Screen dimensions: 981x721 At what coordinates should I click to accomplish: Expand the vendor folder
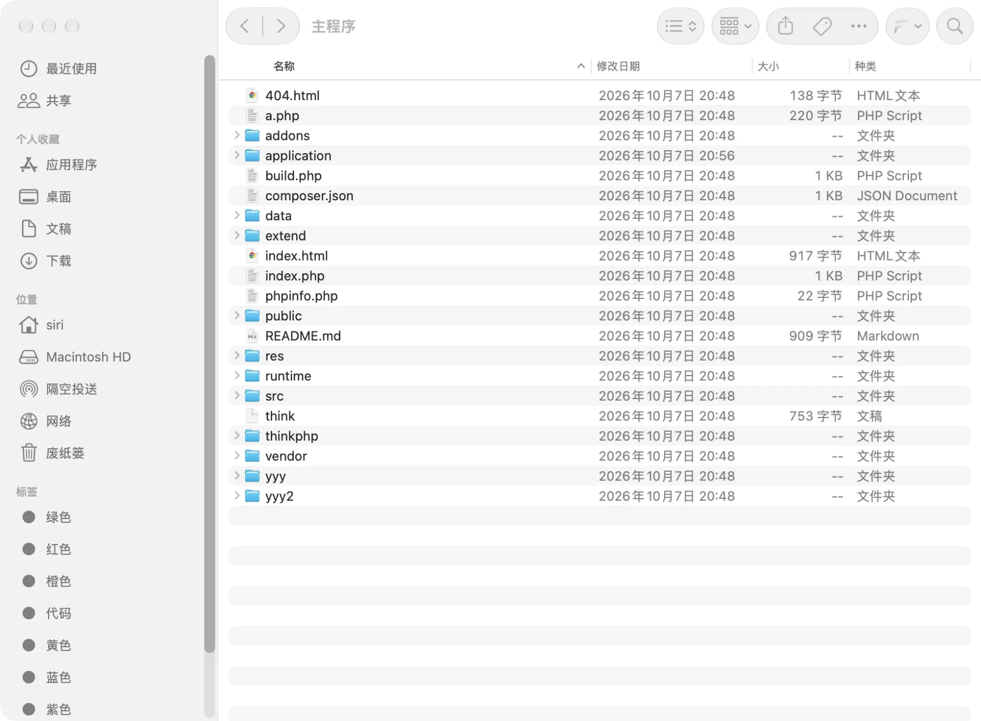pyautogui.click(x=237, y=455)
